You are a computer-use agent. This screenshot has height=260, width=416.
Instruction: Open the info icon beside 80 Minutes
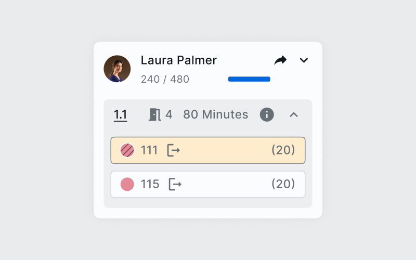point(267,114)
